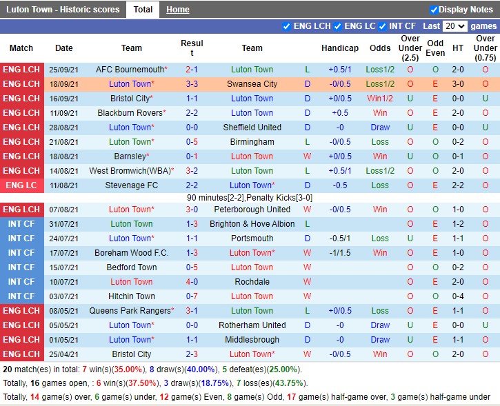
Task: Uncheck the ENG LC filter checkbox
Action: [338, 26]
